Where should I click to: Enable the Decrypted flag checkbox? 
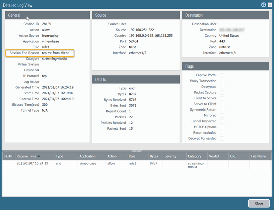222,87
